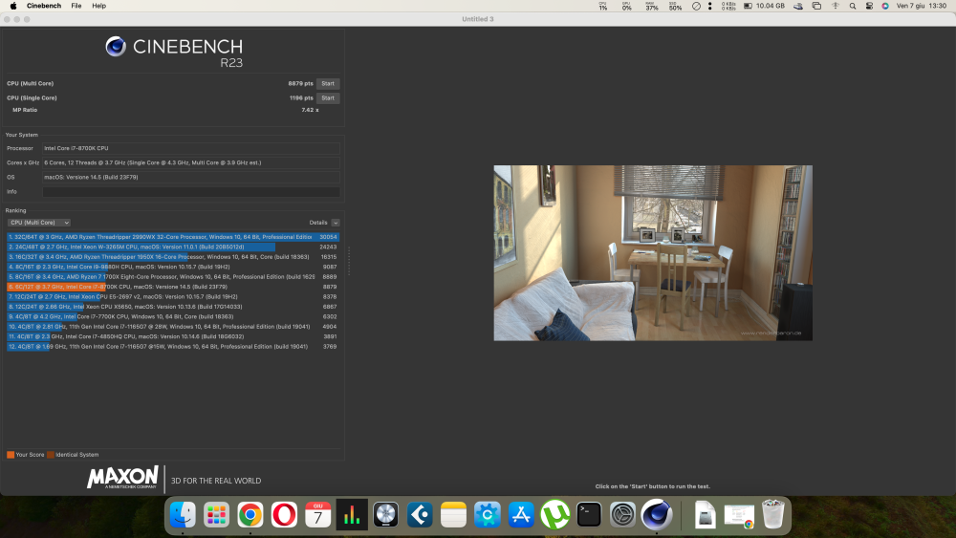956x538 pixels.
Task: Select ranking row 3 Threadripper 1950X
Action: (x=173, y=257)
